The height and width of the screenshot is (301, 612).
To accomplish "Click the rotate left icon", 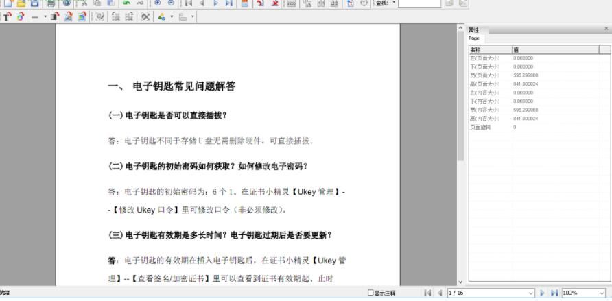I will [x=115, y=16].
